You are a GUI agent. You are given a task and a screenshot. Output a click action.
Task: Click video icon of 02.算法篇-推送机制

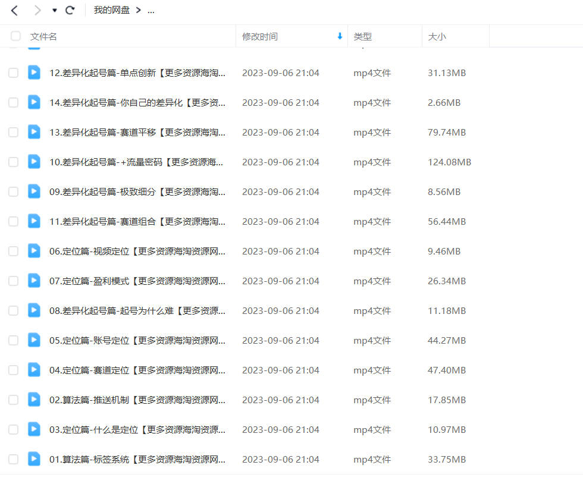34,399
